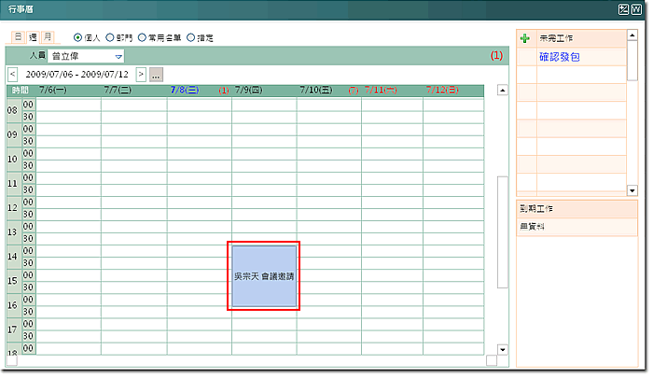Switch to the 日 day view tab

(x=18, y=37)
